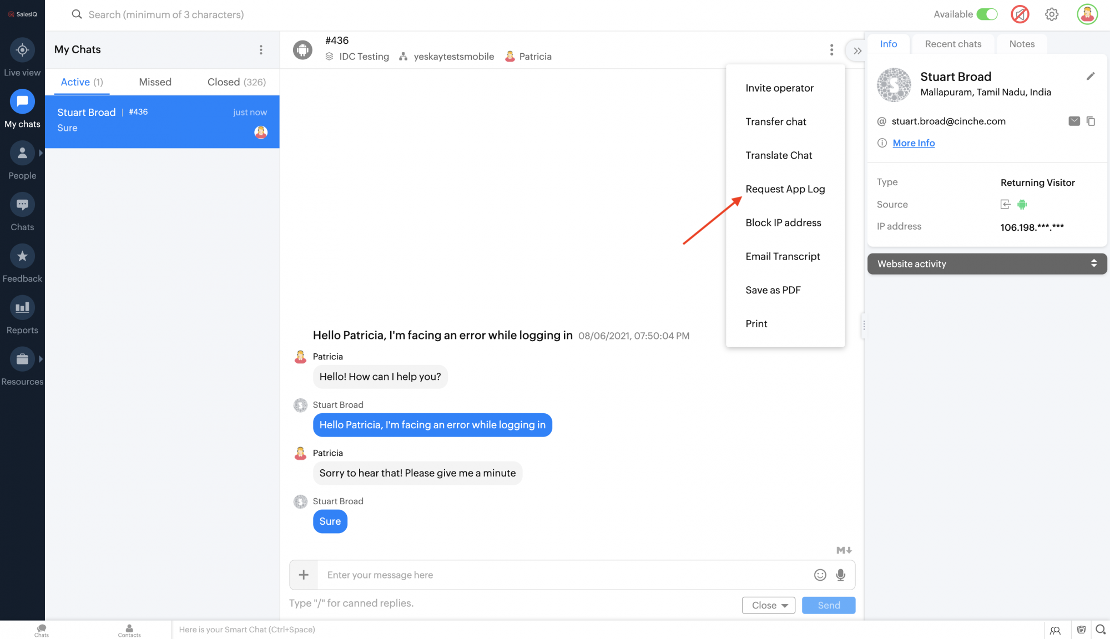Toggle the Available status switch
The image size is (1110, 639).
point(987,14)
